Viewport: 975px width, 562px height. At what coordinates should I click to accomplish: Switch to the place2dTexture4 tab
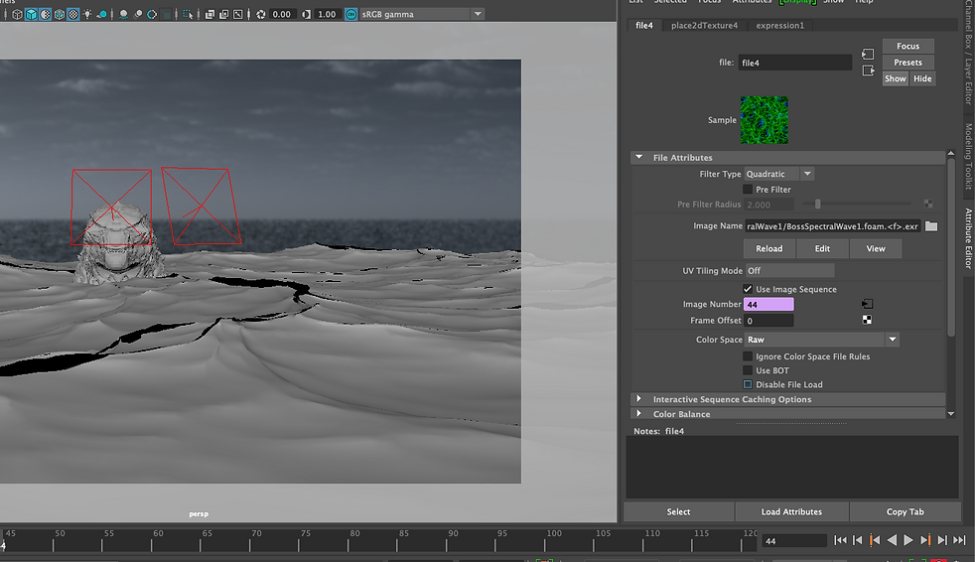704,26
